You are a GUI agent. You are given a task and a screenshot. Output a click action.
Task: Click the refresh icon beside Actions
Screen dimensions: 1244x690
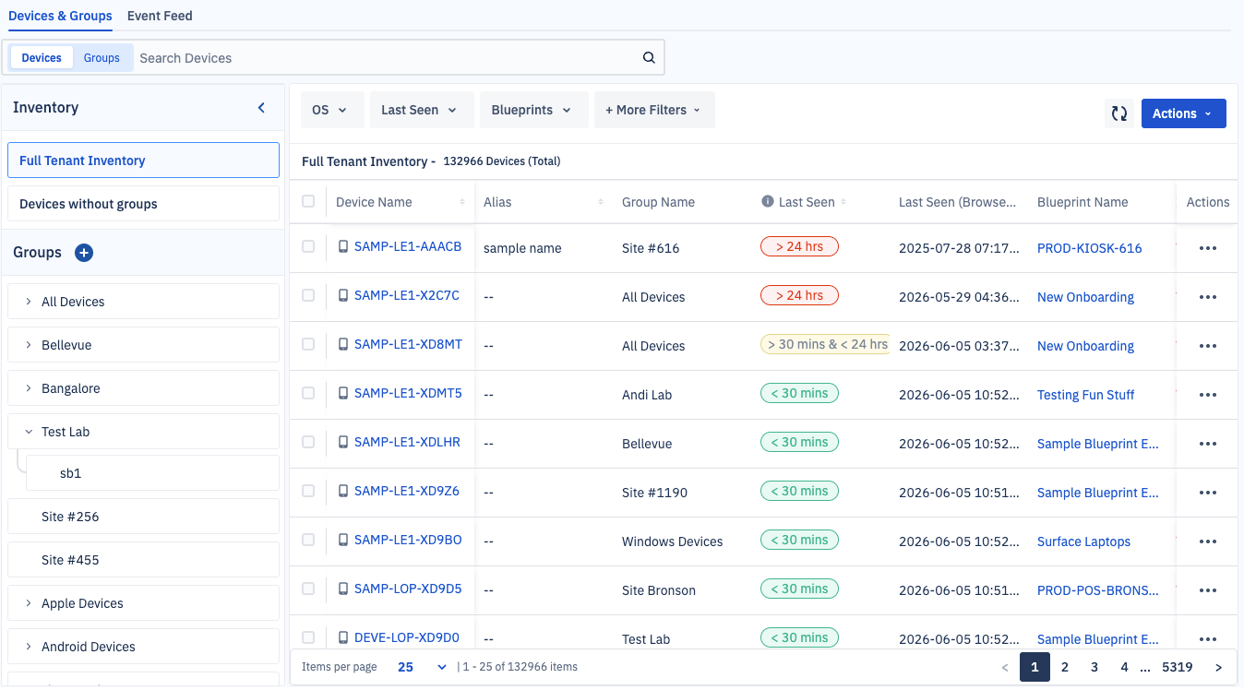1119,113
